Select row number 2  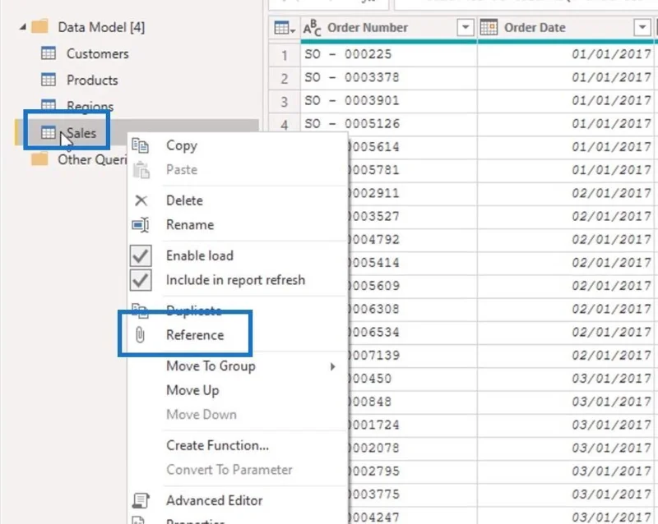click(x=284, y=78)
